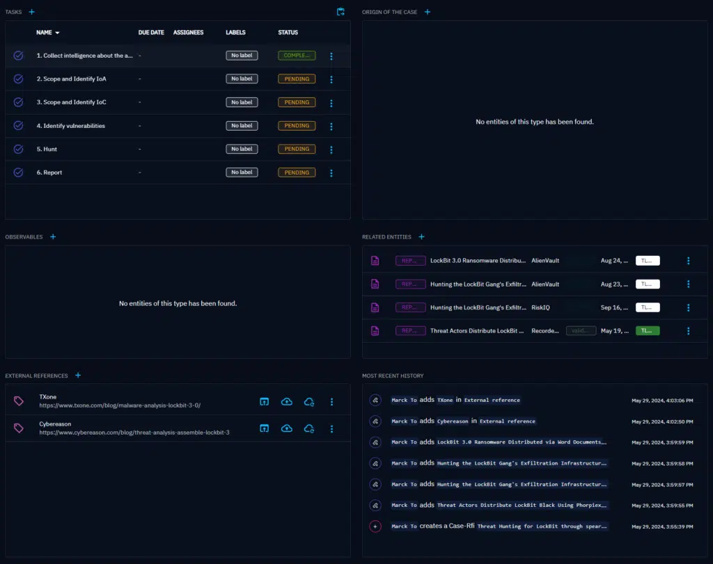Add an external reference with the plus icon
The image size is (713, 564).
pyautogui.click(x=78, y=376)
